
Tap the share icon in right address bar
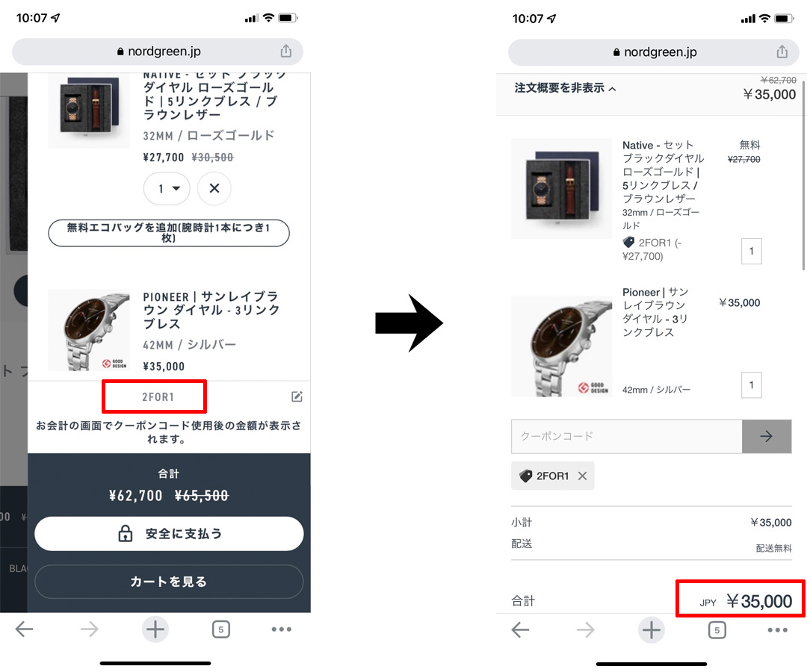782,52
